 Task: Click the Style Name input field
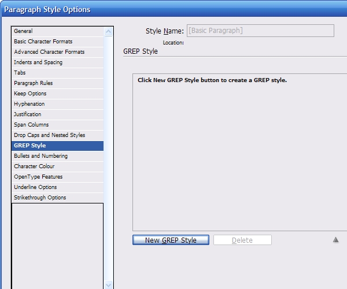point(260,31)
